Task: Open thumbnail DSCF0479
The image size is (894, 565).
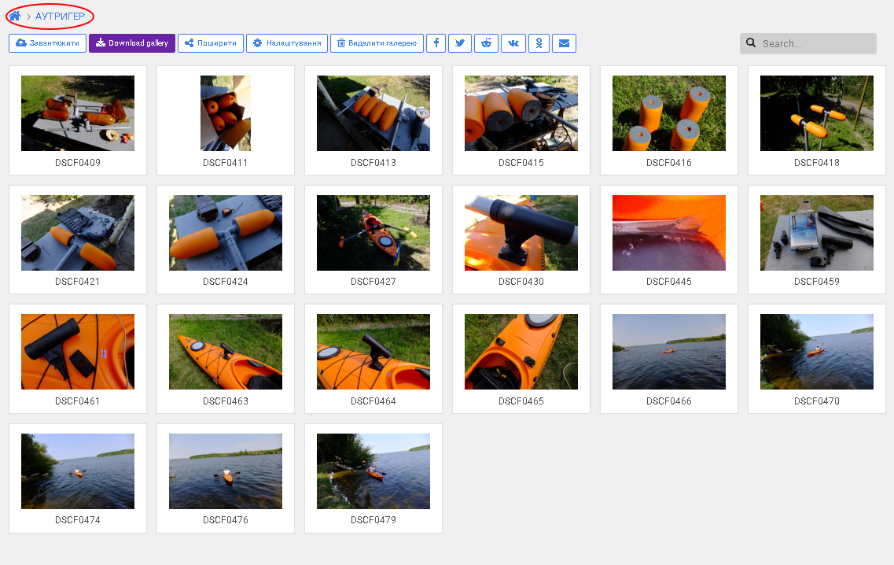Action: pyautogui.click(x=373, y=471)
